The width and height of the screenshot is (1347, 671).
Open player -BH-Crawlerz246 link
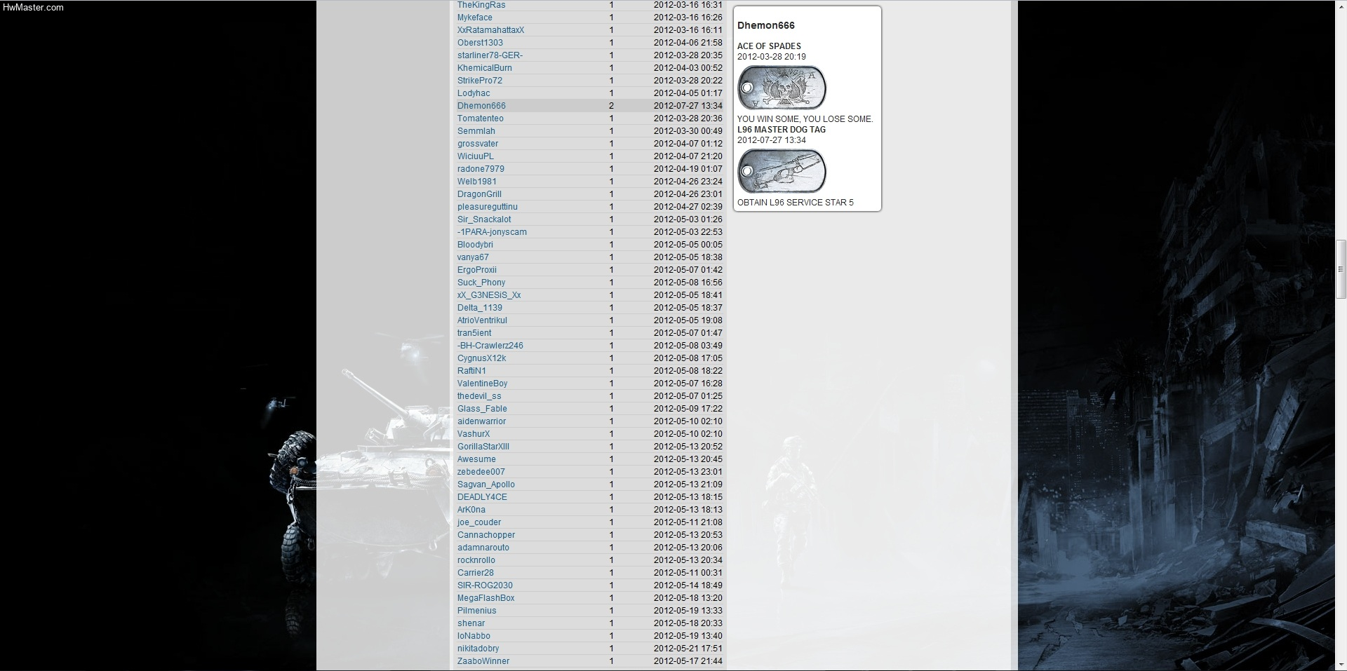pos(490,346)
